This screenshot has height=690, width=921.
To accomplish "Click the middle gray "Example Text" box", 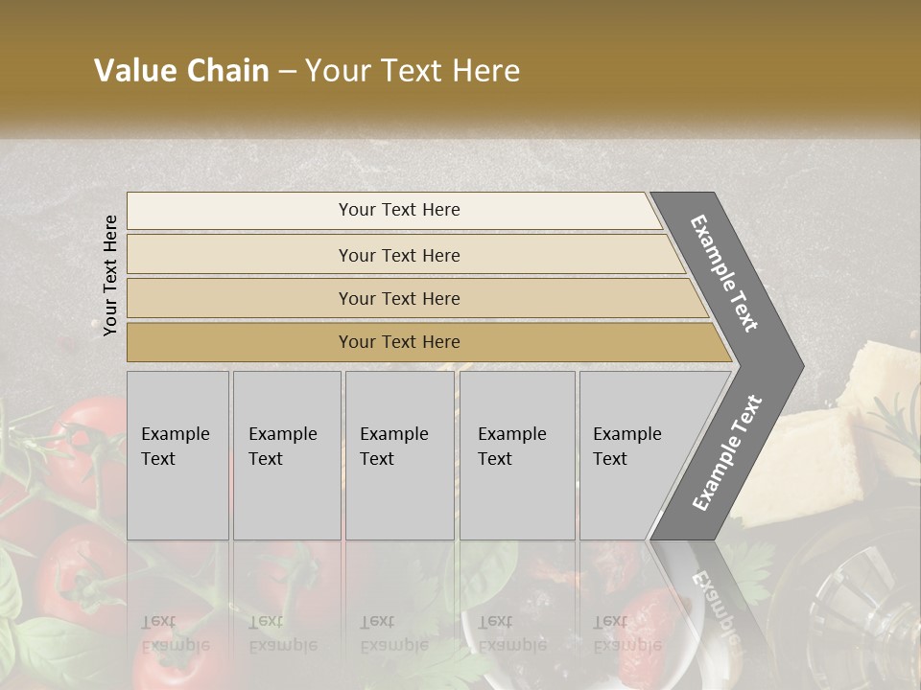I will coord(399,455).
